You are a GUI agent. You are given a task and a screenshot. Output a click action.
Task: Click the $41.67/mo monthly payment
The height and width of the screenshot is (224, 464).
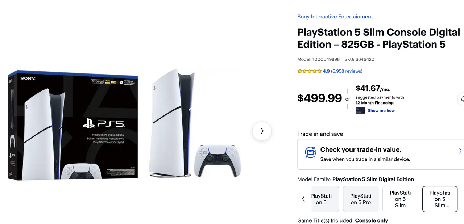[x=373, y=89]
